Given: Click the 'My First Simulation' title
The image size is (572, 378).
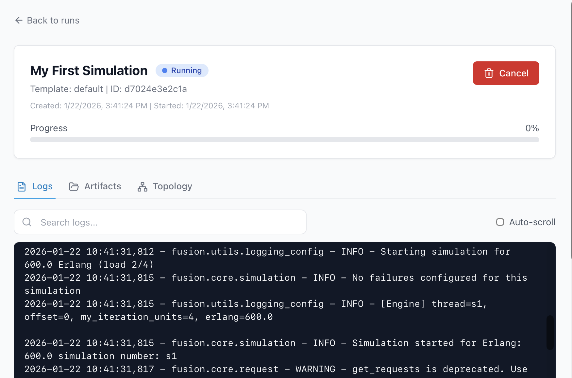Looking at the screenshot, I should 89,71.
